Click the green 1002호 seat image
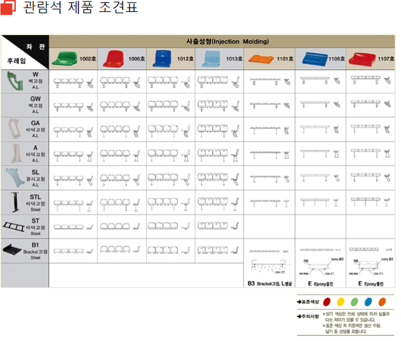Image resolution: width=401 pixels, height=341 pixels. point(65,58)
